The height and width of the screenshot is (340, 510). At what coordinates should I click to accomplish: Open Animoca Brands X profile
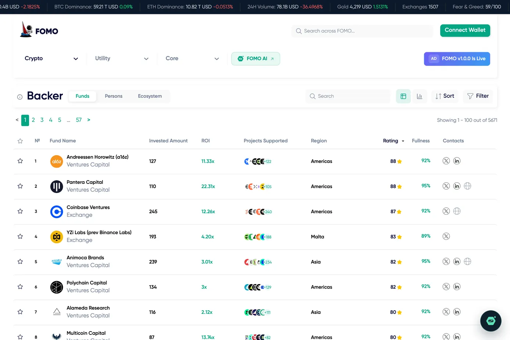(446, 261)
